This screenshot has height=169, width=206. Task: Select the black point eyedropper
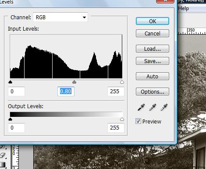[x=141, y=107]
